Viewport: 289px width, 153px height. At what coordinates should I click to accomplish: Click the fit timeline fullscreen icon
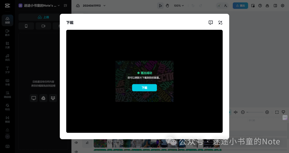pos(277,112)
